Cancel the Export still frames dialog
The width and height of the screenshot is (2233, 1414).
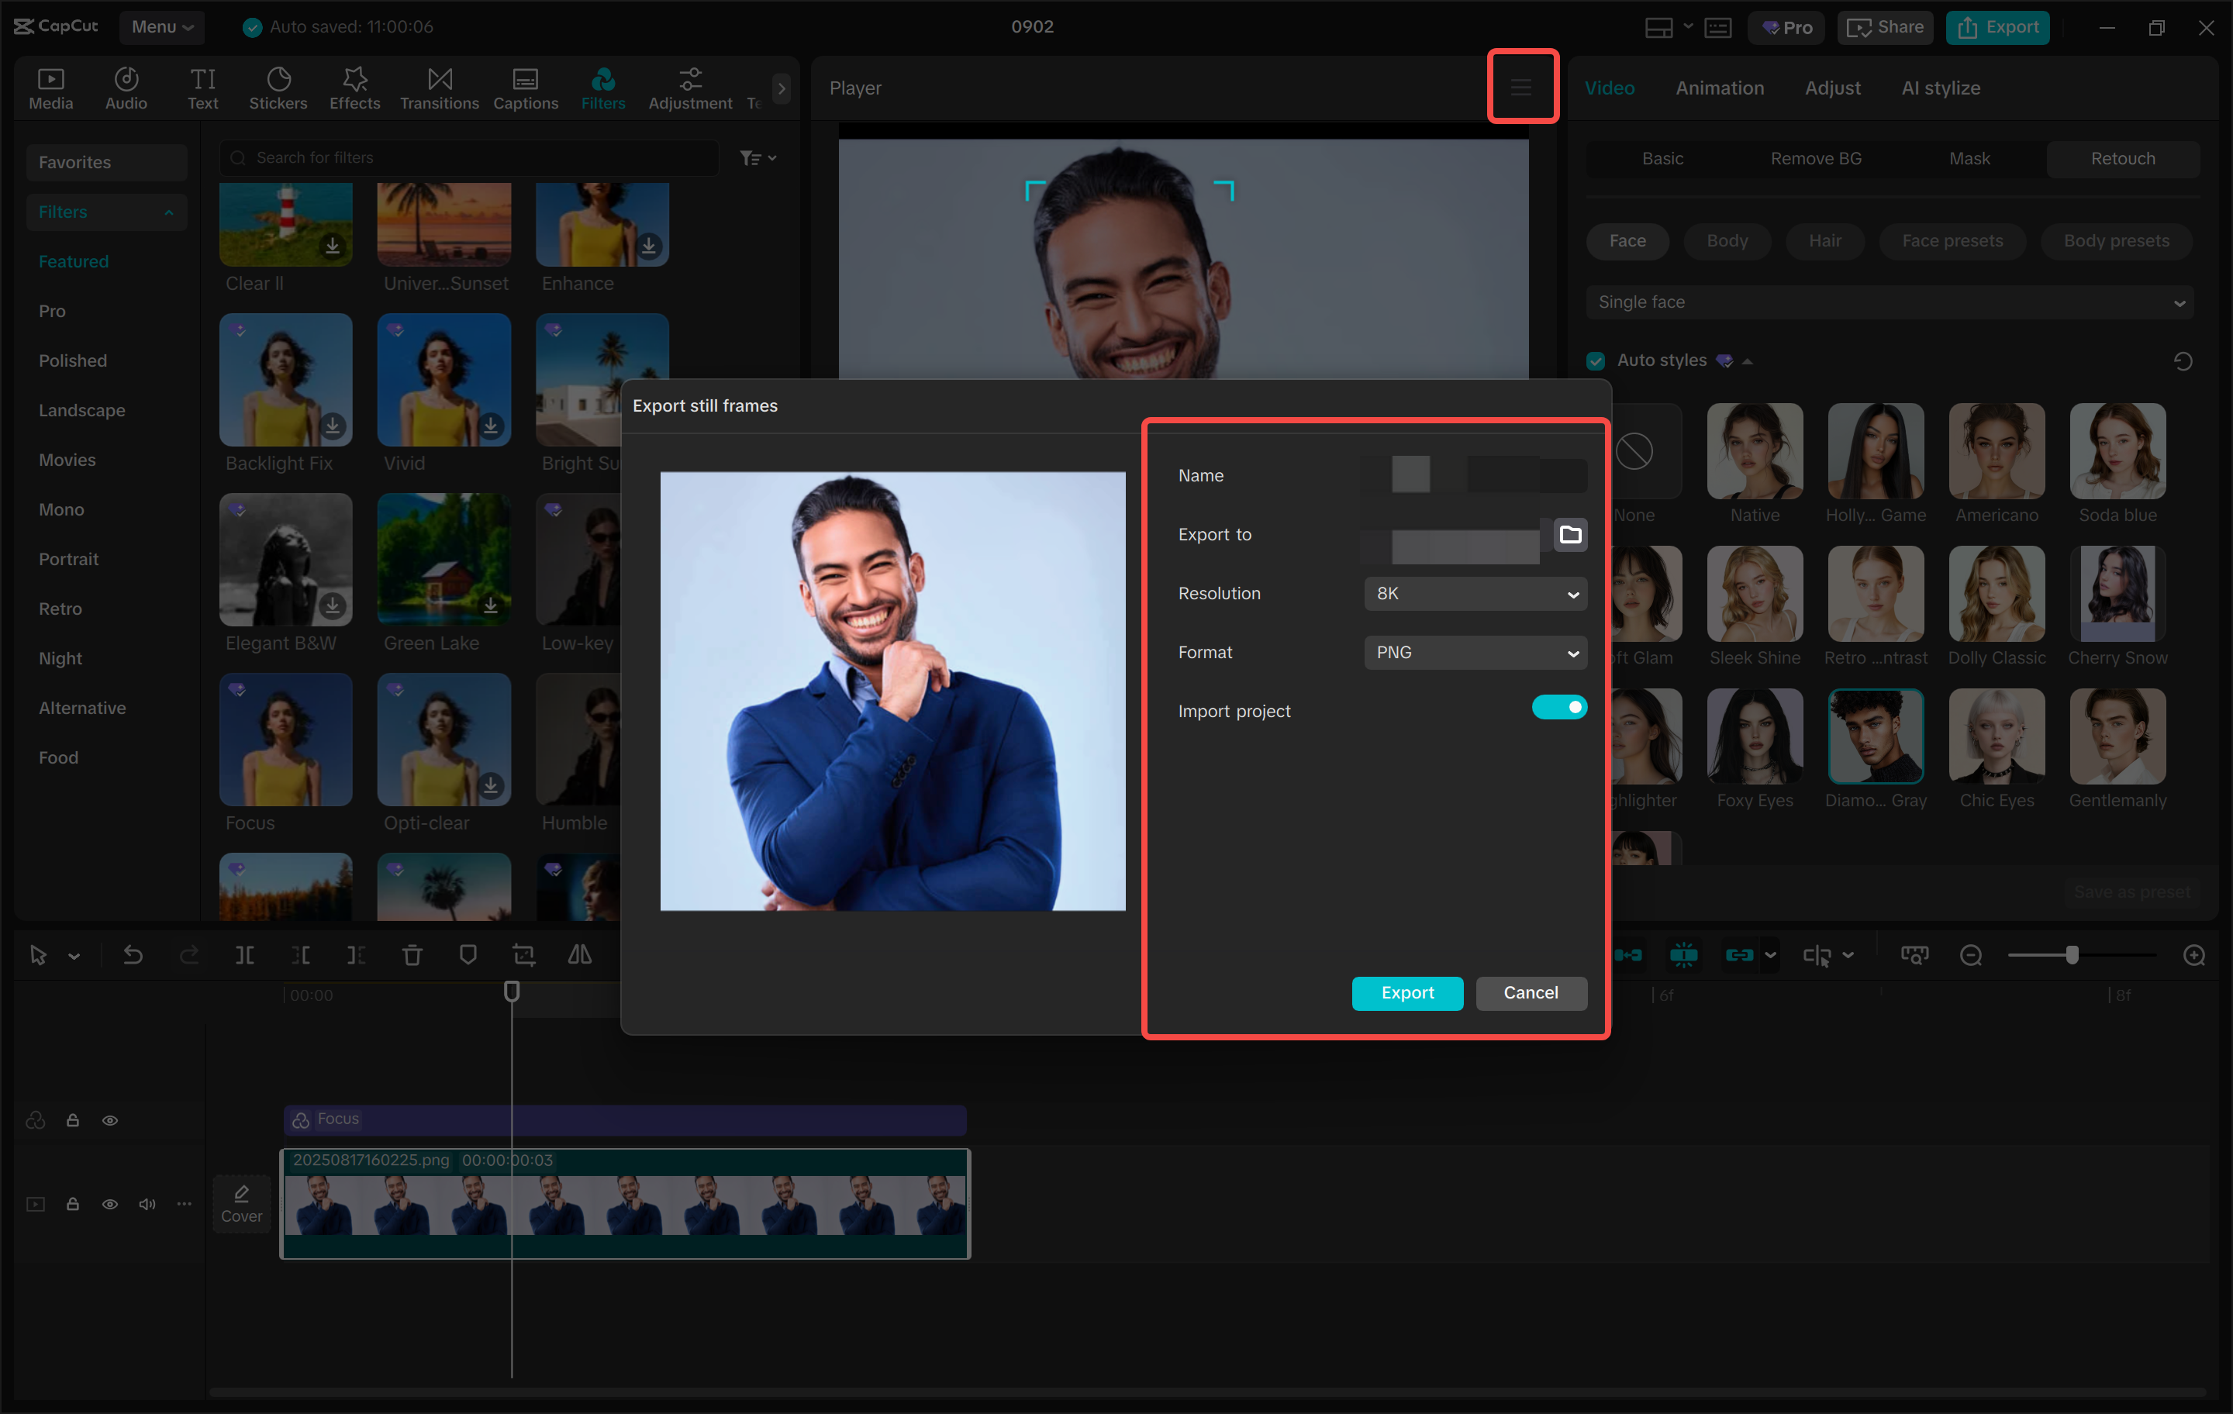pyautogui.click(x=1531, y=993)
